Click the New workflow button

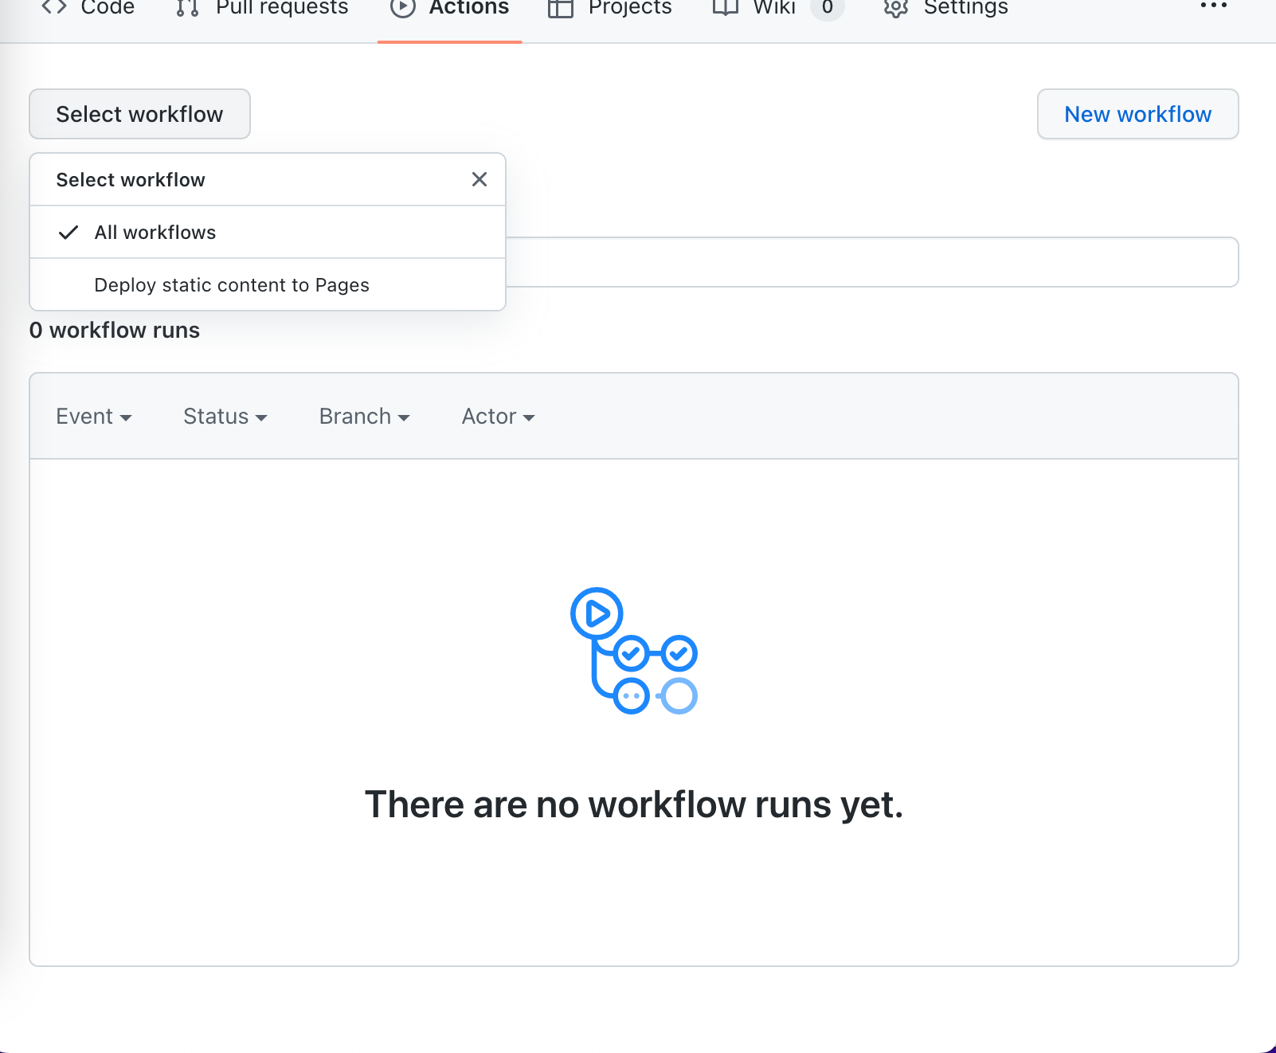click(1137, 114)
